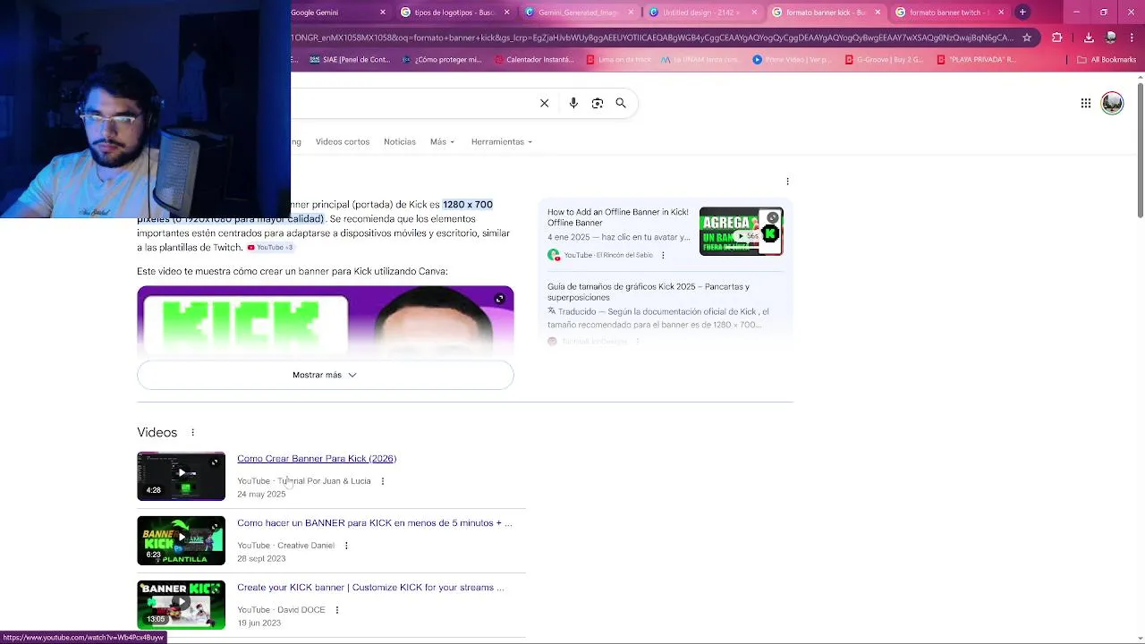This screenshot has width=1145, height=644.
Task: Bookmark this page with the star icon
Action: (1027, 38)
